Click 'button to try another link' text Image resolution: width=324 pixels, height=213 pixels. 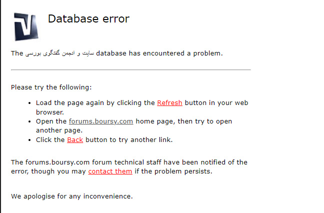[x=129, y=140]
